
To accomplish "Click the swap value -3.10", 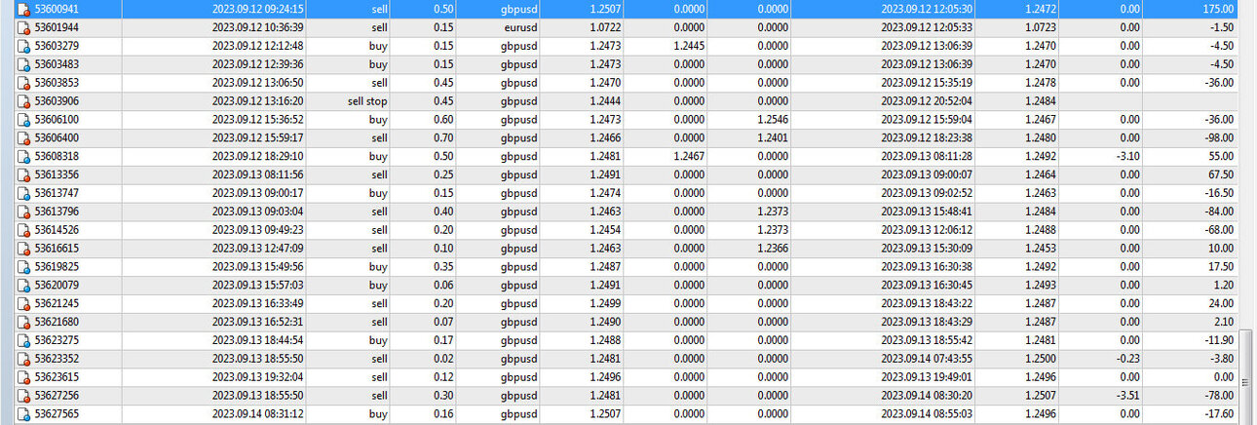I will (x=1128, y=156).
